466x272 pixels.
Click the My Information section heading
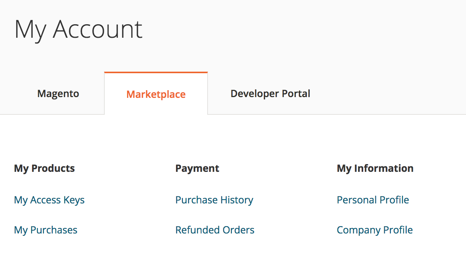(375, 168)
